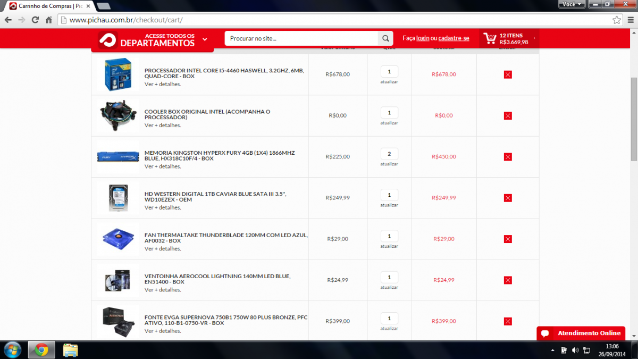The image size is (638, 359).
Task: Open the Chrome hamburger menu
Action: point(629,20)
